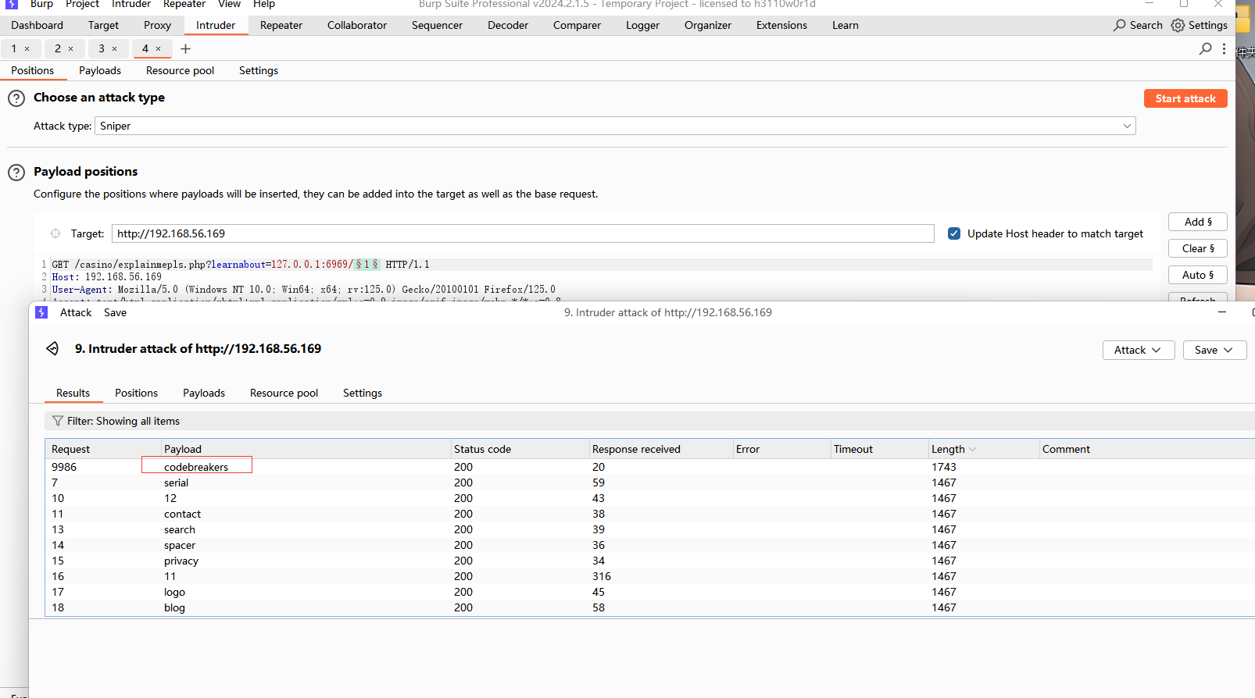Screen dimensions: 1255x698
Task: Switch to main Resource pool sub-tab
Action: click(180, 70)
